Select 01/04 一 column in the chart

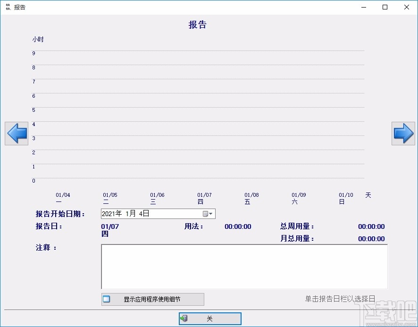[63, 198]
